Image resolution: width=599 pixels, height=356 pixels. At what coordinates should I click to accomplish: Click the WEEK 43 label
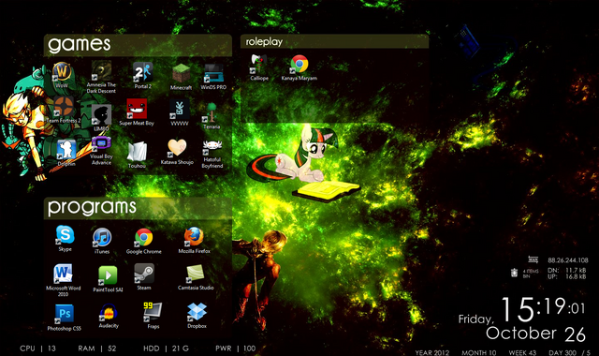point(522,352)
